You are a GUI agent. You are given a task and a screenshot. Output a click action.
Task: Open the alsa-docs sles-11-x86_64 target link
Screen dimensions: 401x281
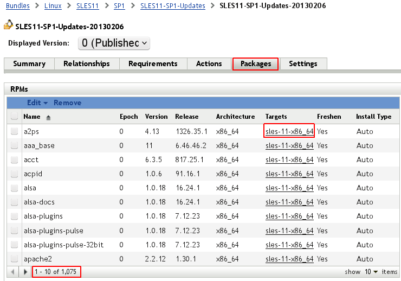click(x=289, y=202)
